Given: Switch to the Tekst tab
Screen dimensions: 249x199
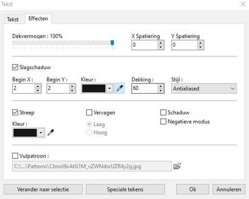Looking at the screenshot, I should (x=13, y=19).
